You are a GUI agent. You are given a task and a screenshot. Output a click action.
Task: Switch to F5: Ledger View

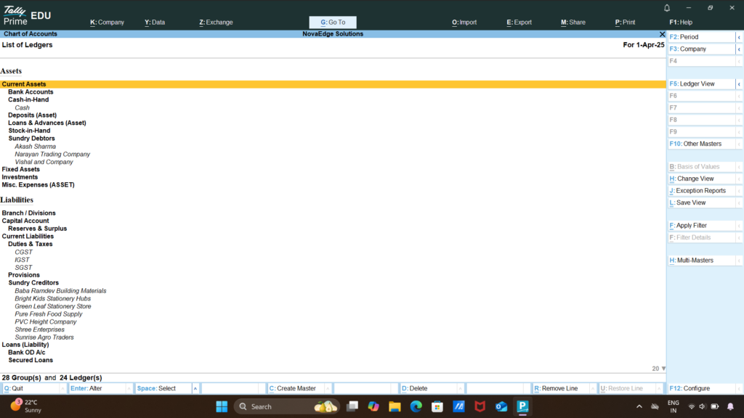point(701,84)
